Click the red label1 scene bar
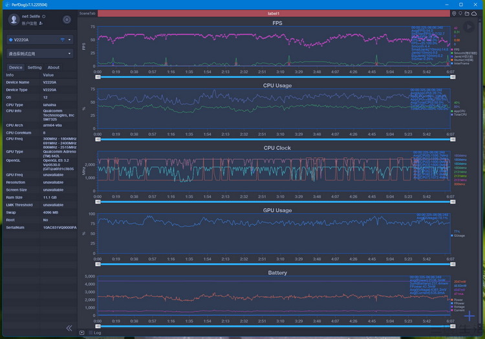The width and height of the screenshot is (485, 339). click(274, 14)
